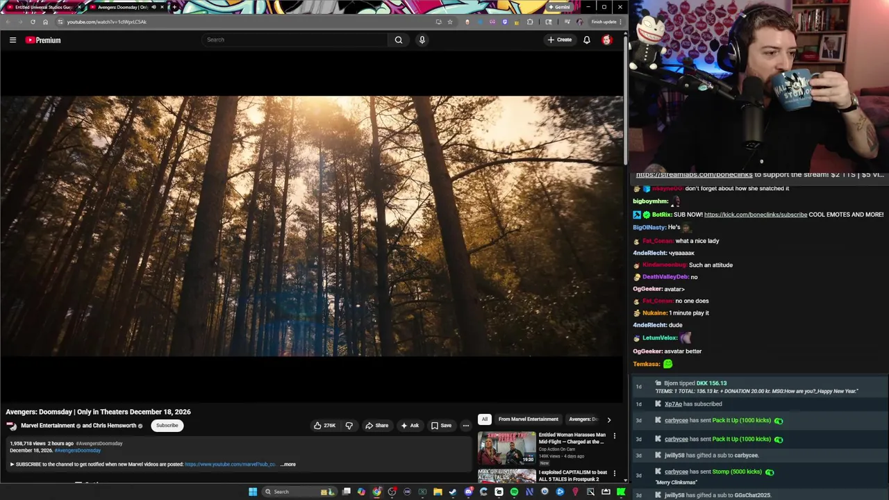Viewport: 889px width, 500px height.
Task: Subscribe to Marvel Entertainment
Action: coord(167,426)
